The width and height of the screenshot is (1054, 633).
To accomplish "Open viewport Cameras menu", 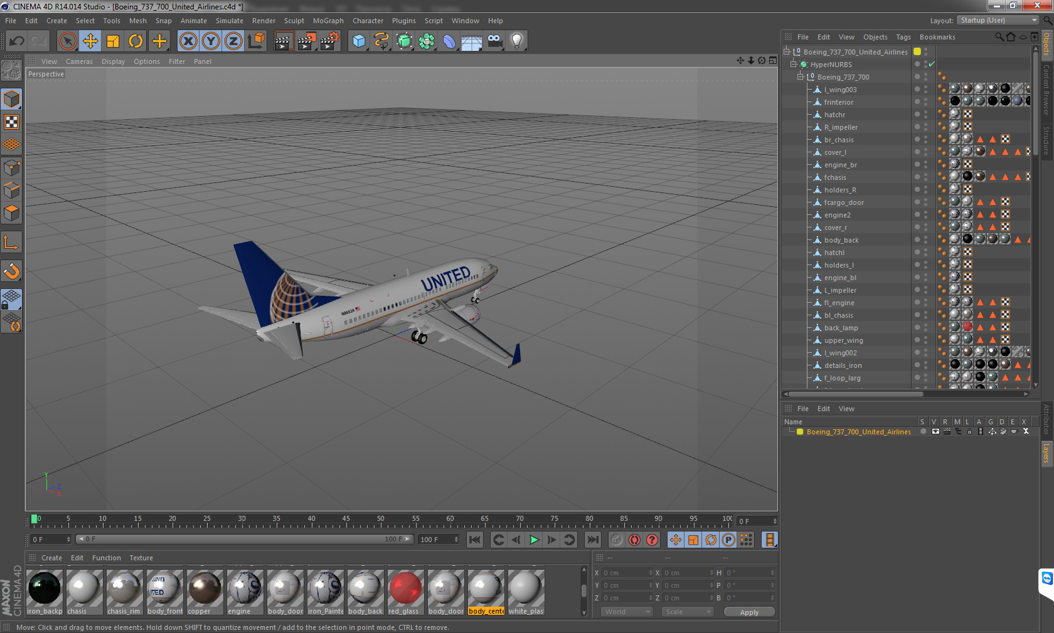I will (x=79, y=61).
